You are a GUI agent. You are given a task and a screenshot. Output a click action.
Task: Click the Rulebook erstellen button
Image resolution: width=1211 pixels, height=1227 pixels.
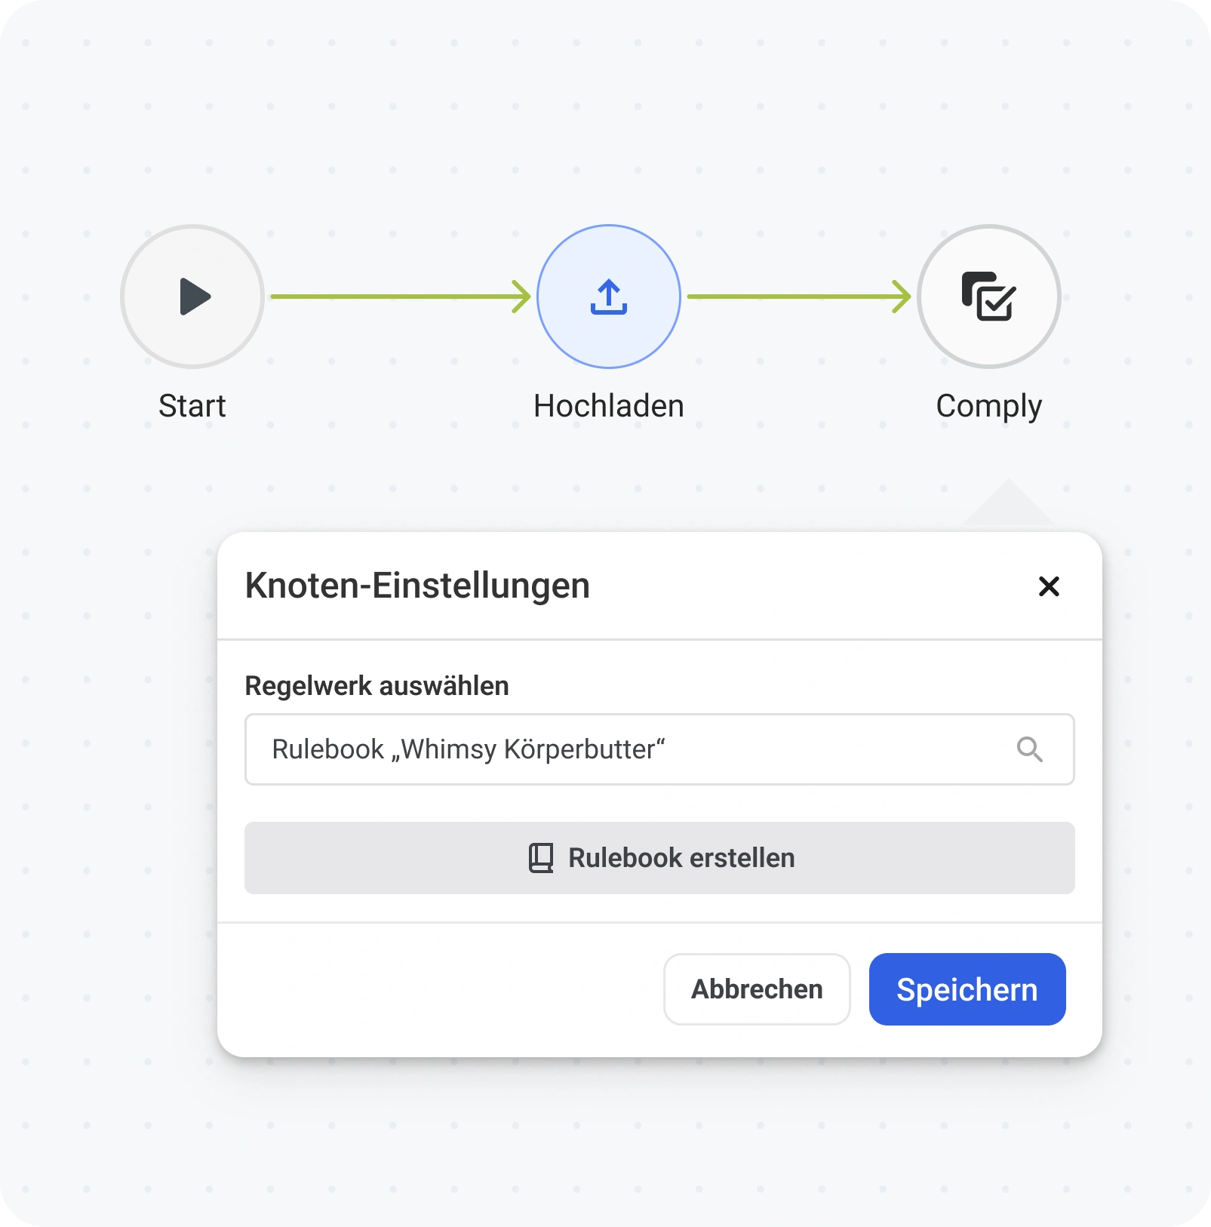click(x=659, y=858)
